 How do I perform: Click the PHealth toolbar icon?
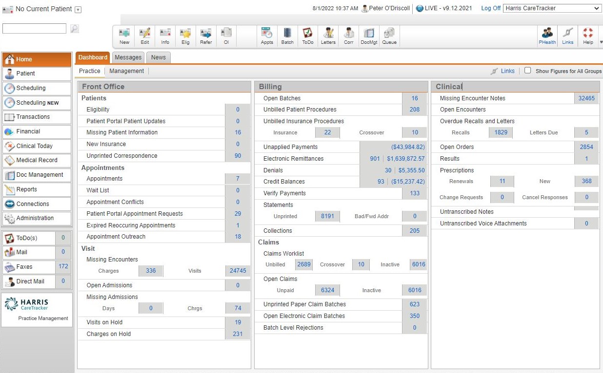pyautogui.click(x=547, y=36)
